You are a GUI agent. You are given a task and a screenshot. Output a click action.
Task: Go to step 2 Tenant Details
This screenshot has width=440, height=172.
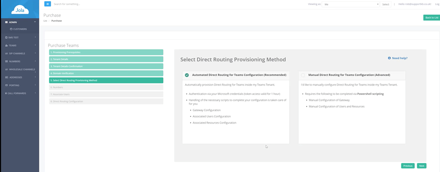pos(106,59)
